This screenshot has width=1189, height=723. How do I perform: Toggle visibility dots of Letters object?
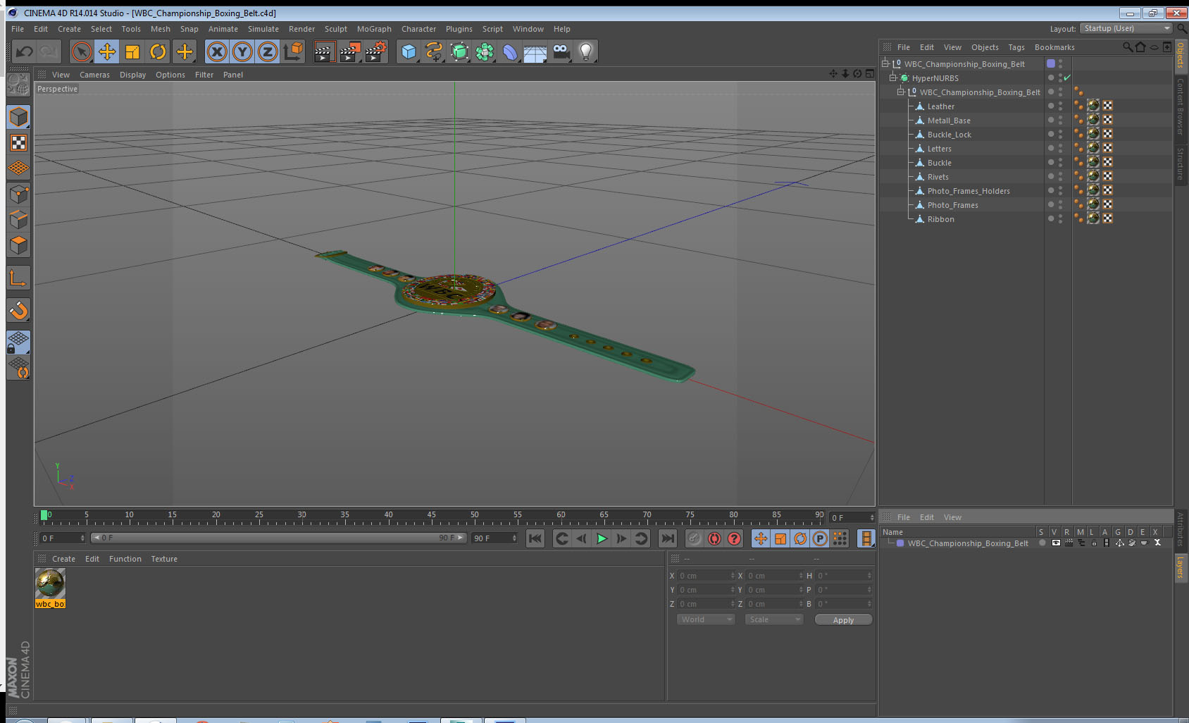(1060, 148)
